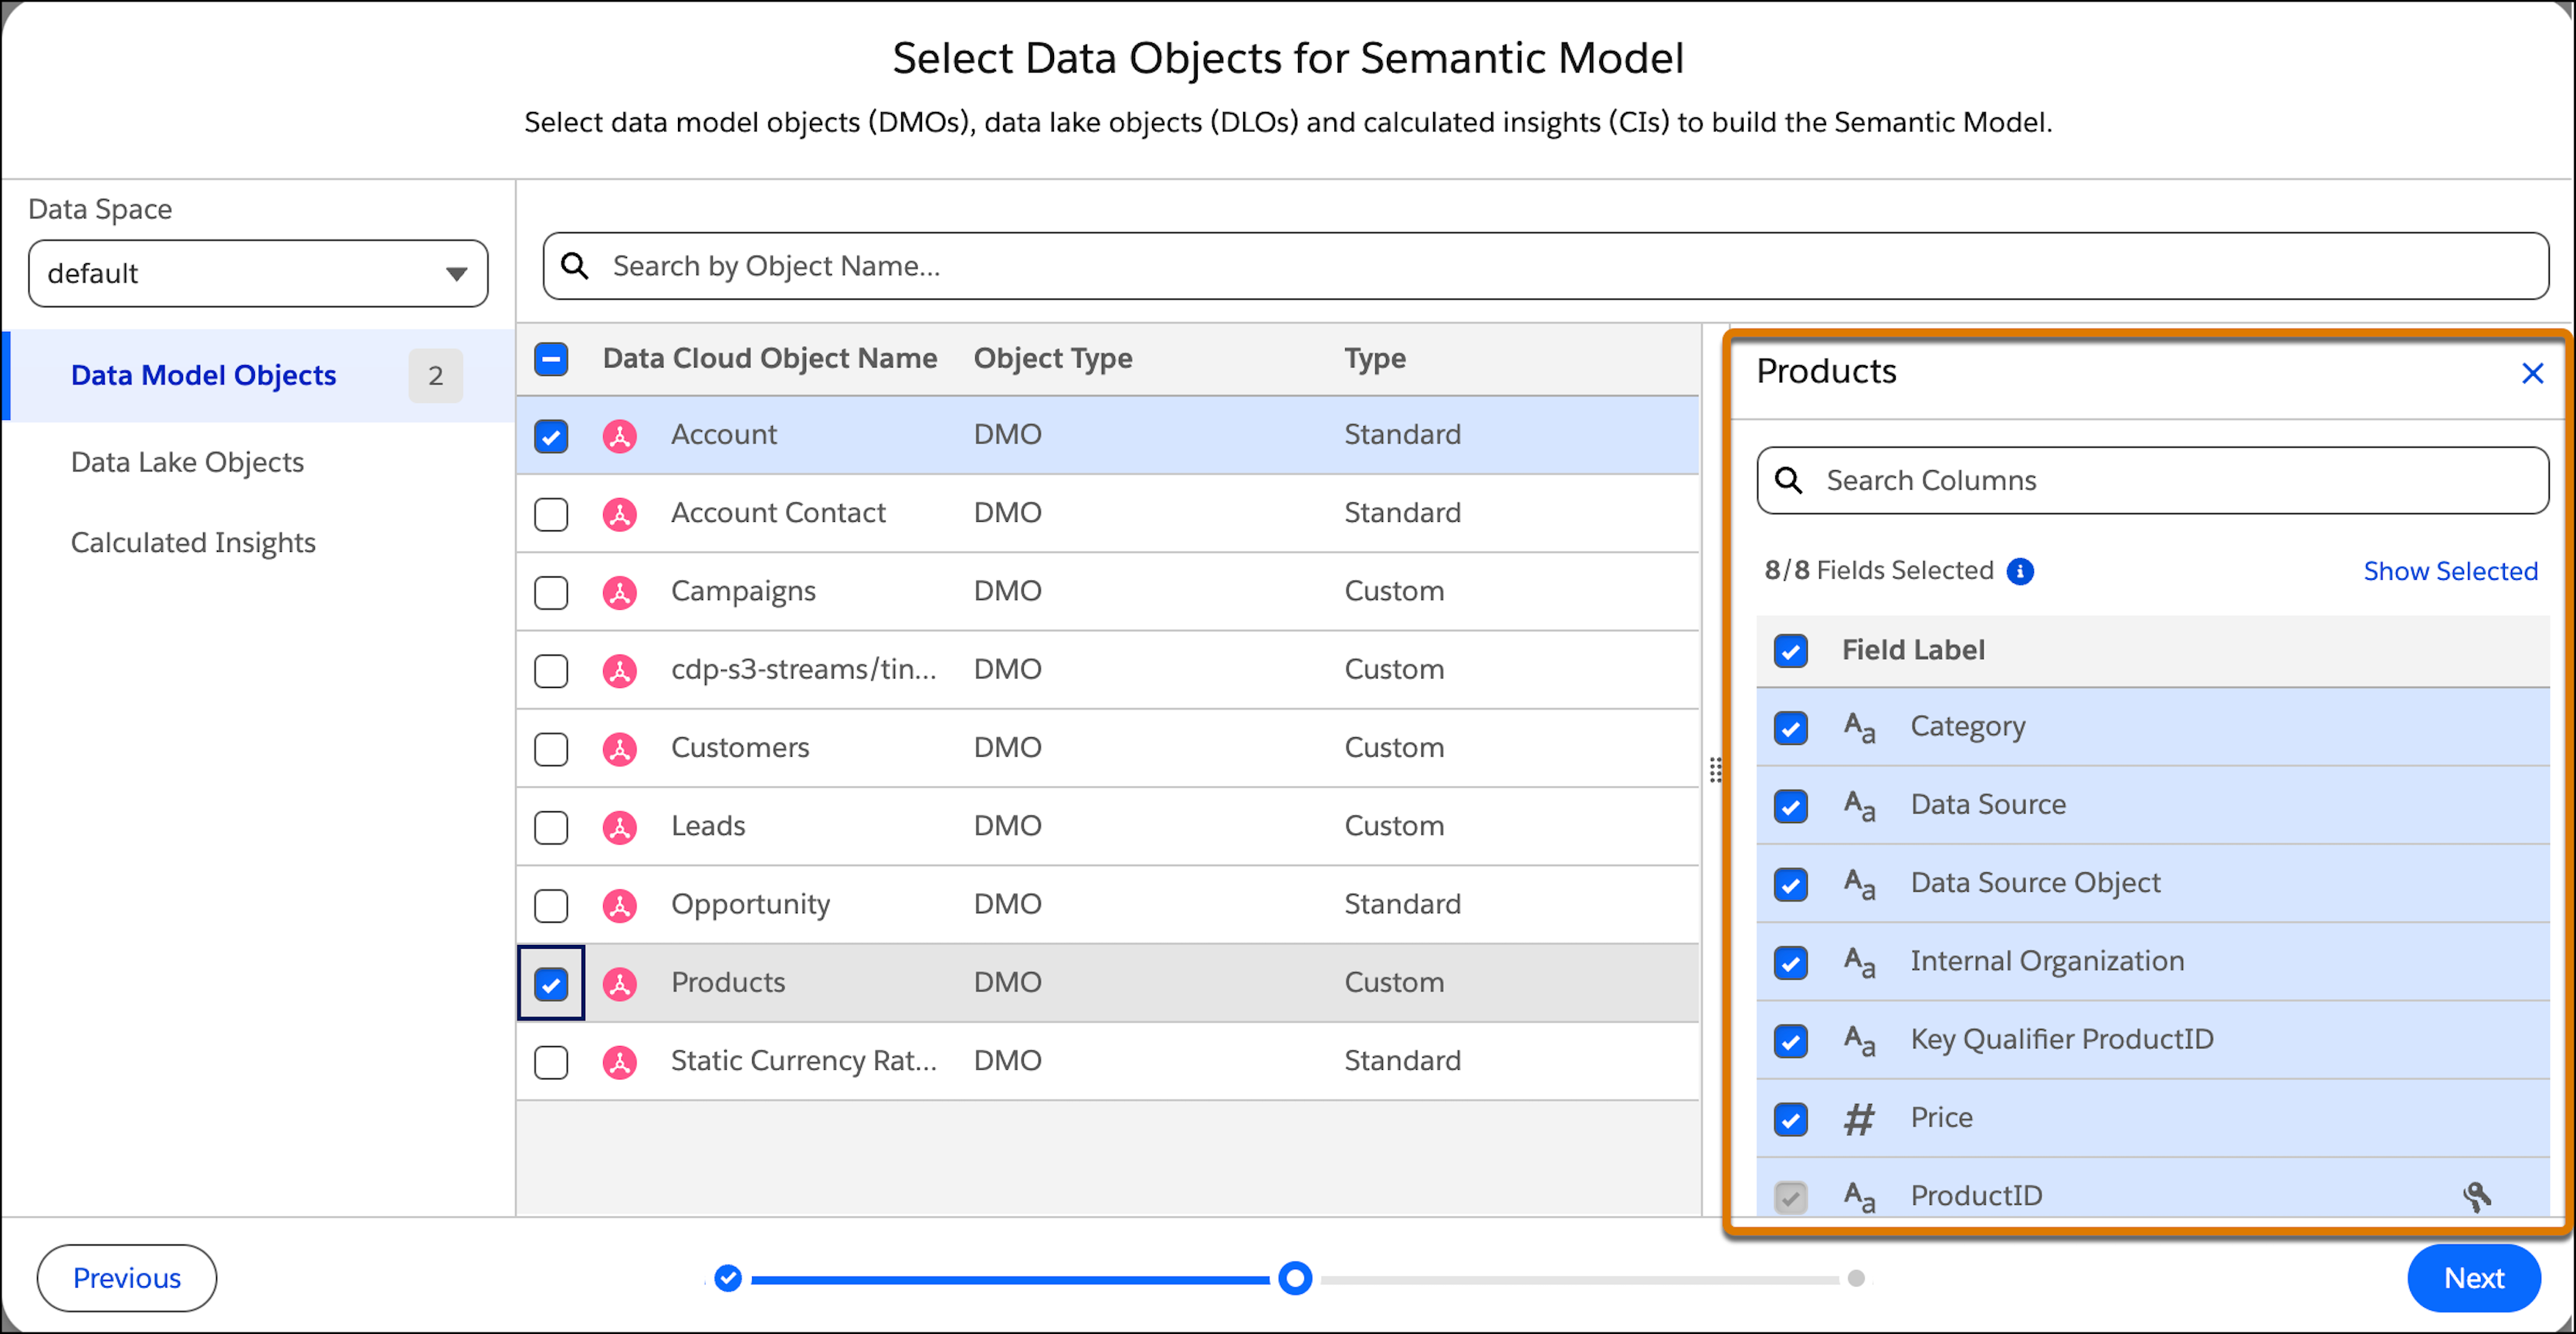Uncheck the Account object checkbox
Viewport: 2576px width, 1334px height.
(x=551, y=436)
